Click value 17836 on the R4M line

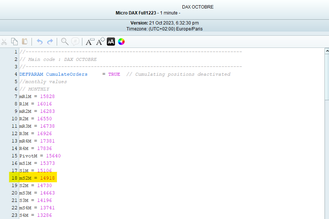tap(45, 148)
